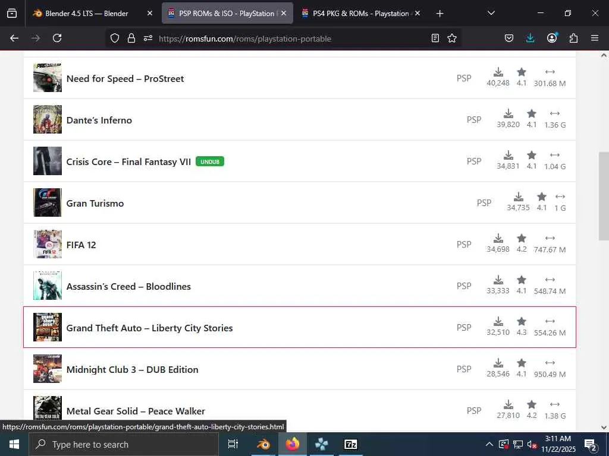609x456 pixels.
Task: Reload the current page
Action: pyautogui.click(x=57, y=38)
